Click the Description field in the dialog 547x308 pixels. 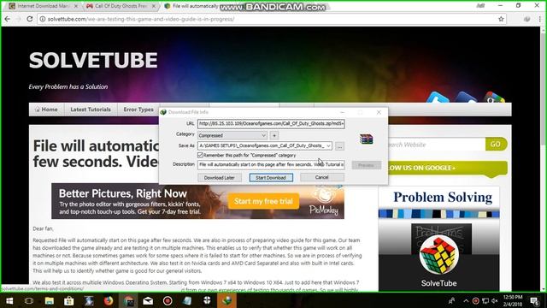pyautogui.click(x=271, y=164)
